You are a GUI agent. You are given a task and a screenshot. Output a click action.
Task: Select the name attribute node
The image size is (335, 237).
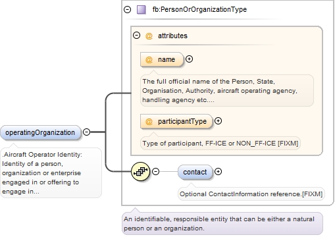tap(162, 59)
